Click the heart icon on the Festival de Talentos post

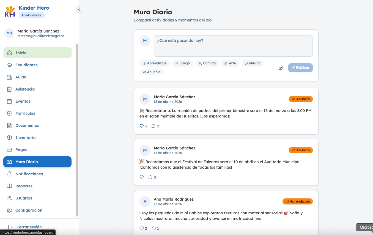(x=142, y=177)
